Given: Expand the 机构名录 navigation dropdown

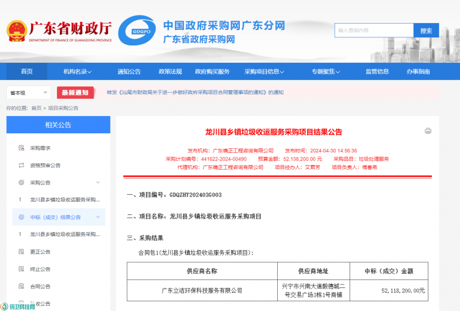Looking at the screenshot, I should click(x=78, y=72).
